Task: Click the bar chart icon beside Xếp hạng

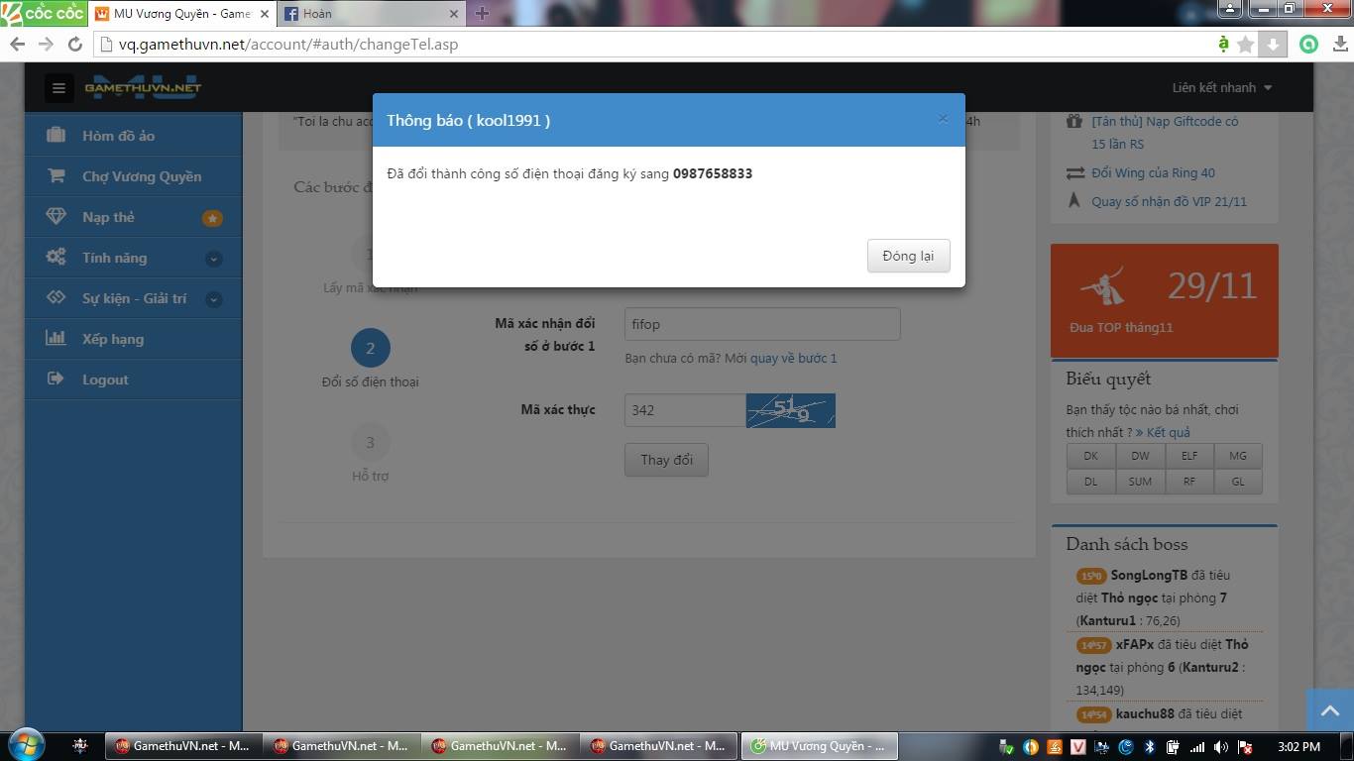Action: (56, 338)
